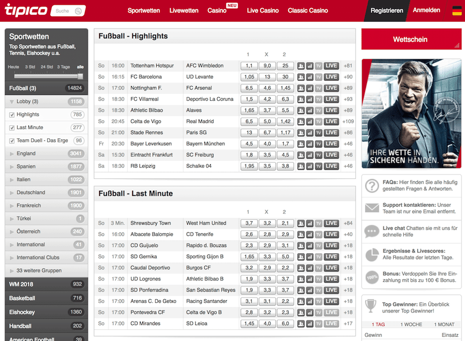Switch to the 1 WOCHE tab
This screenshot has height=341, width=465.
tap(411, 324)
